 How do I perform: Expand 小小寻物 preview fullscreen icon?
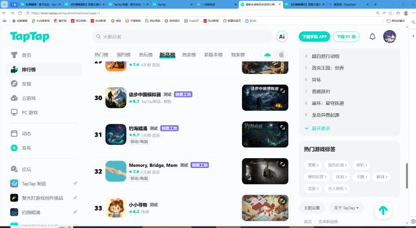[283, 201]
